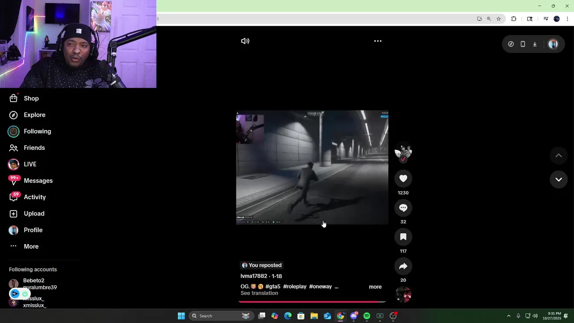Screen dimensions: 574x323
Task: Go to next video down arrow
Action: [x=559, y=179]
